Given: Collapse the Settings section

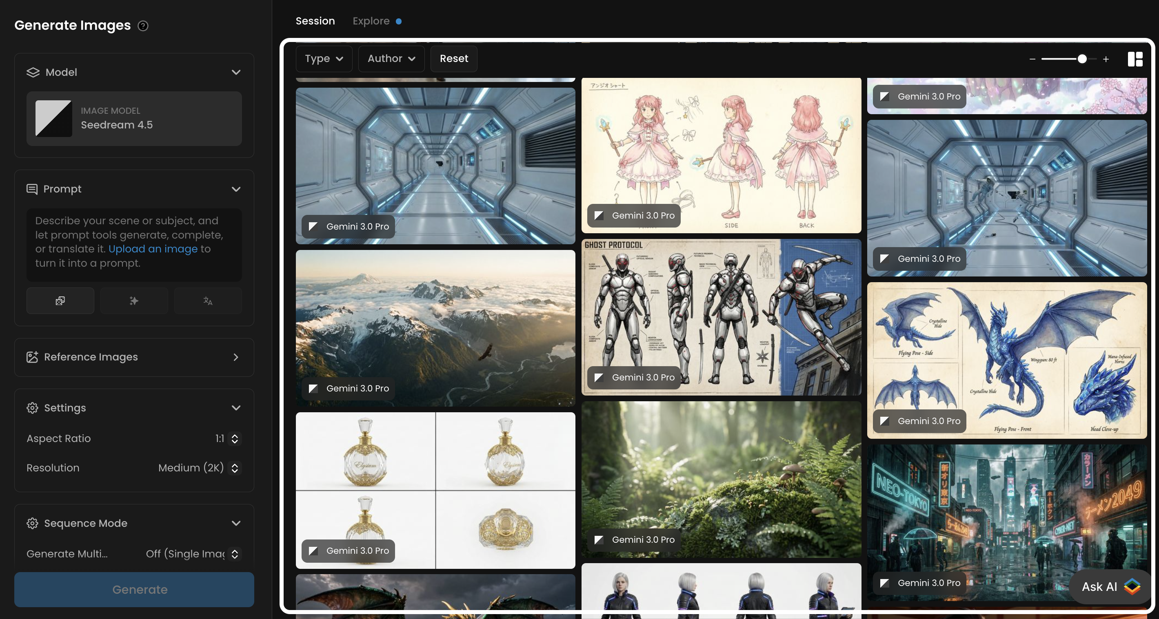Looking at the screenshot, I should (236, 408).
